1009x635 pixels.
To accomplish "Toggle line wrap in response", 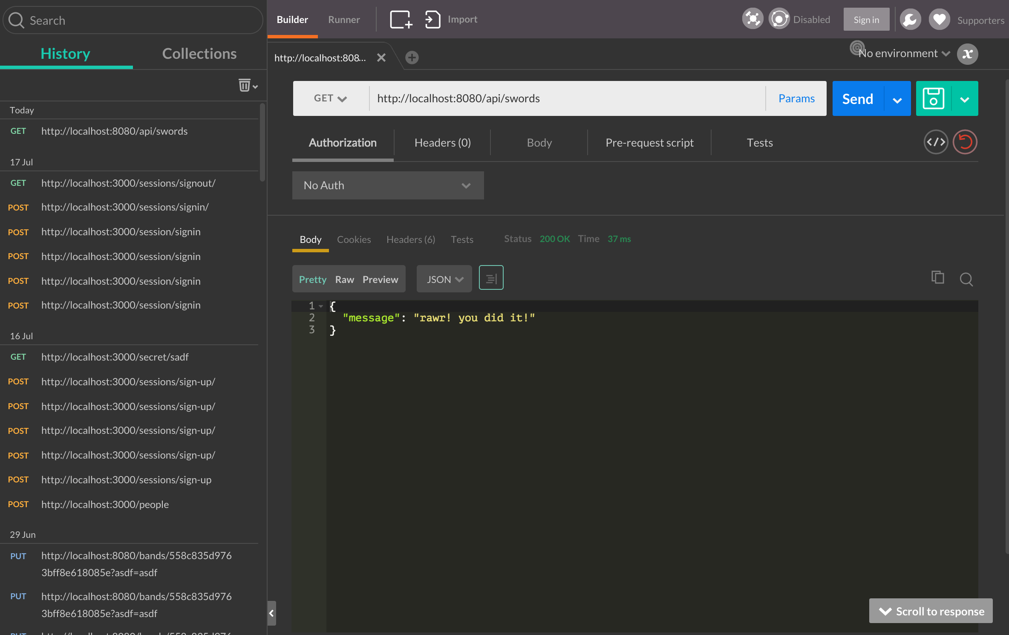I will [491, 278].
